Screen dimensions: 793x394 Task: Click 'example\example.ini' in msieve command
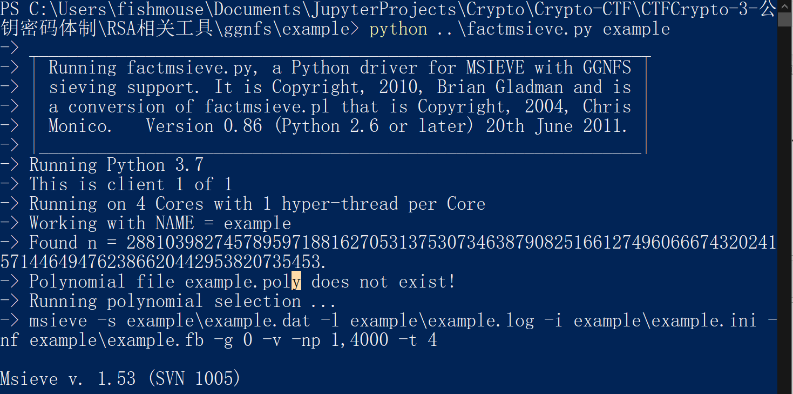(665, 320)
